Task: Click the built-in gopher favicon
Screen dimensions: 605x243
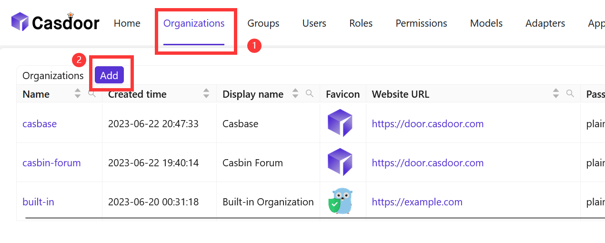Action: pos(340,202)
